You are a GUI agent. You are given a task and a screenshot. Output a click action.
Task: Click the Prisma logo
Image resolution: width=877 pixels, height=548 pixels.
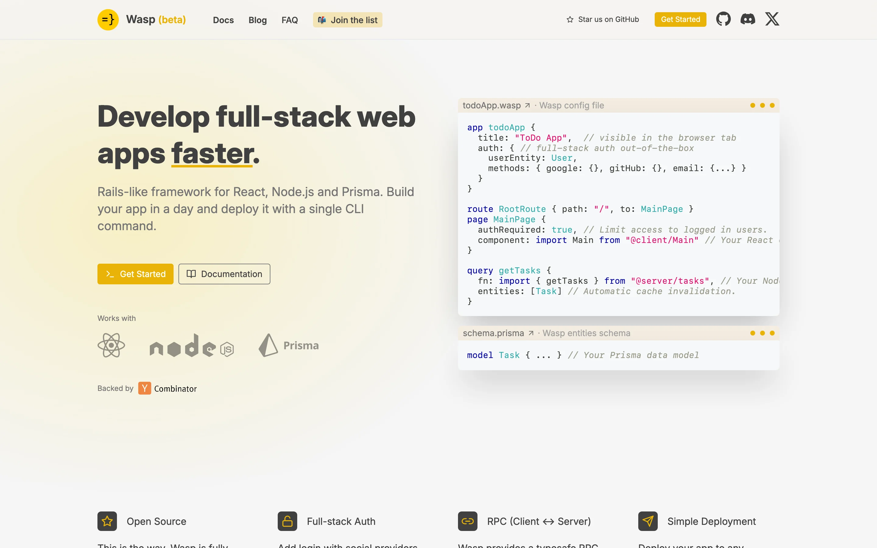[289, 346]
